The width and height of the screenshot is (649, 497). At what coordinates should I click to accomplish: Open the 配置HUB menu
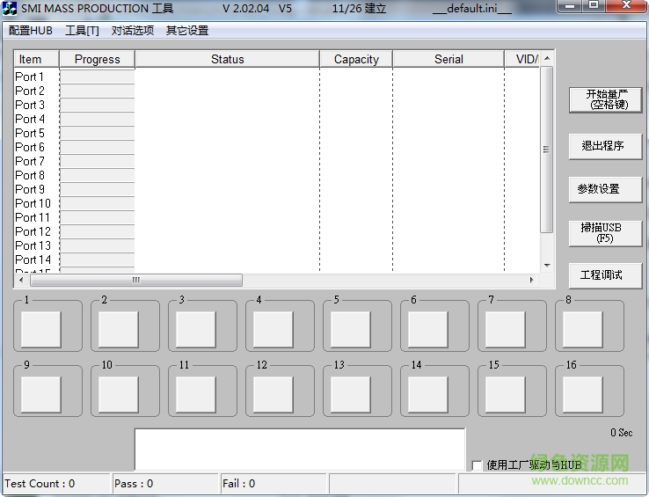[x=31, y=31]
